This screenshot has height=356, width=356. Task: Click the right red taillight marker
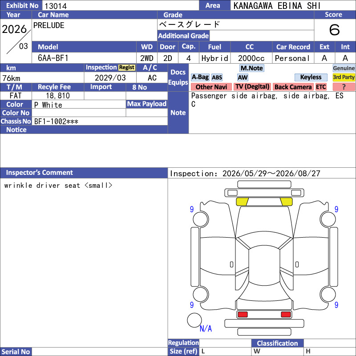pos(286,314)
